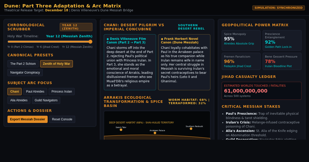The height and width of the screenshot is (162, 309).
Task: Click the Sietch Tabr map marker
Action: 121,130
